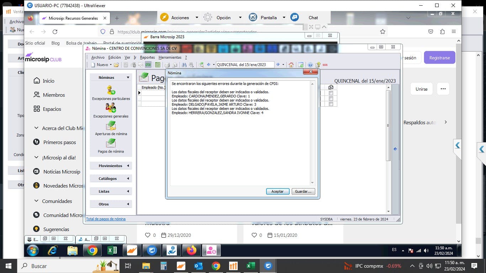Open the Edición menu
This screenshot has width=486, height=273.
point(115,57)
